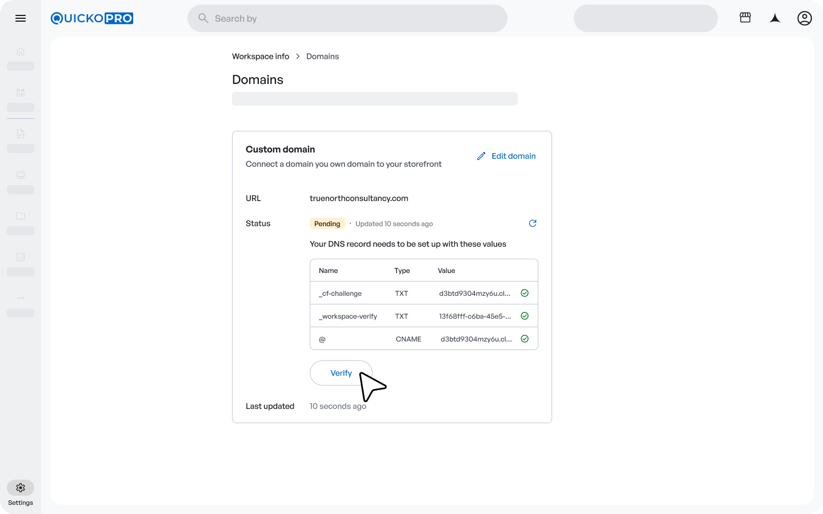This screenshot has height=514, width=823.
Task: Click the user profile icon
Action: (x=804, y=18)
